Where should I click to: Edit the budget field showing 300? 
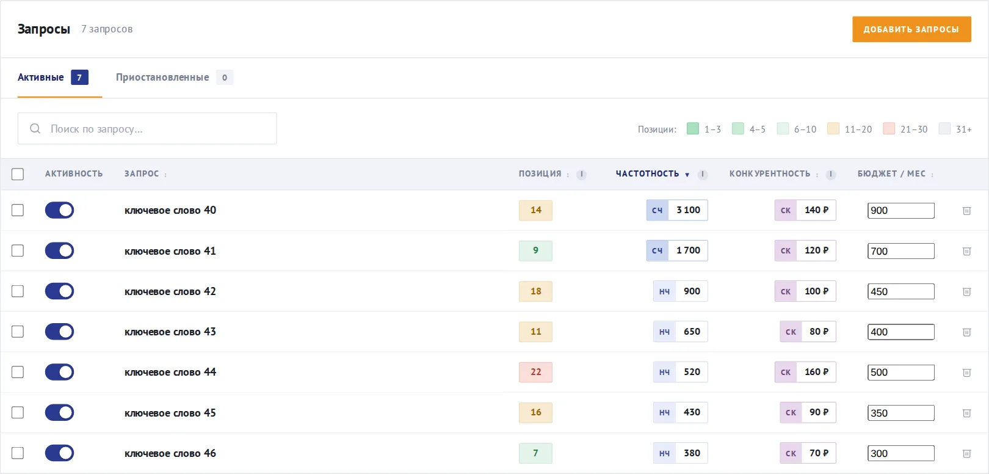click(x=901, y=453)
